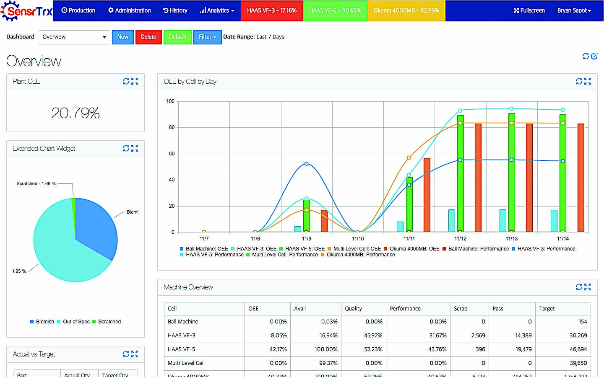Click the 20.79% Plant OEE value
The width and height of the screenshot is (604, 377).
coord(75,113)
